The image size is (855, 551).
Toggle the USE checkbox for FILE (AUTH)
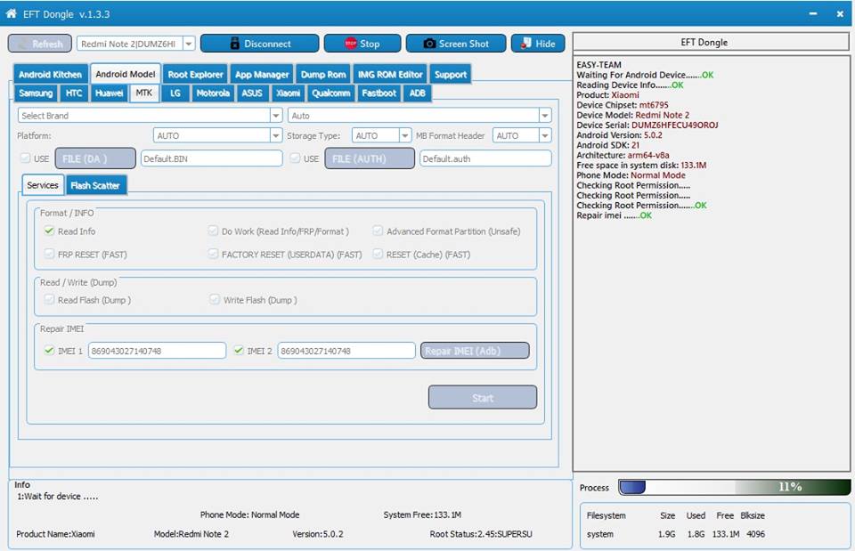295,158
